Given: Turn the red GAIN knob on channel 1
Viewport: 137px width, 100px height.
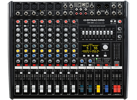Looking at the screenshot, I should [x=18, y=22].
